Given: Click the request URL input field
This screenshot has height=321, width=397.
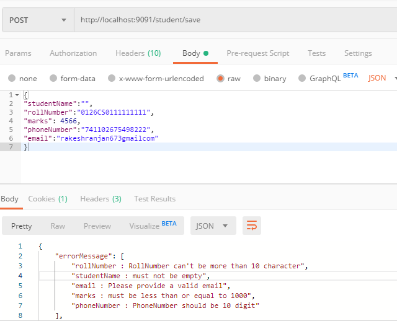Looking at the screenshot, I should coord(234,20).
